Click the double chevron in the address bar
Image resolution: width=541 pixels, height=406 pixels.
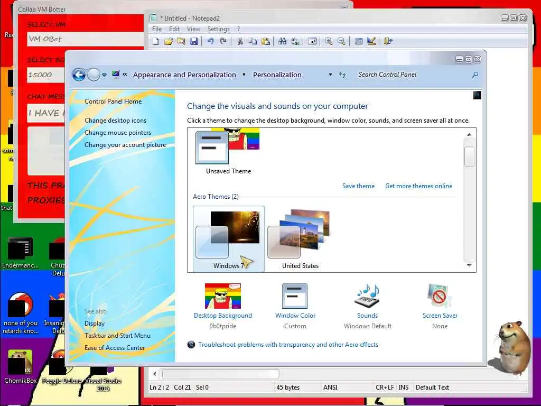pyautogui.click(x=125, y=74)
